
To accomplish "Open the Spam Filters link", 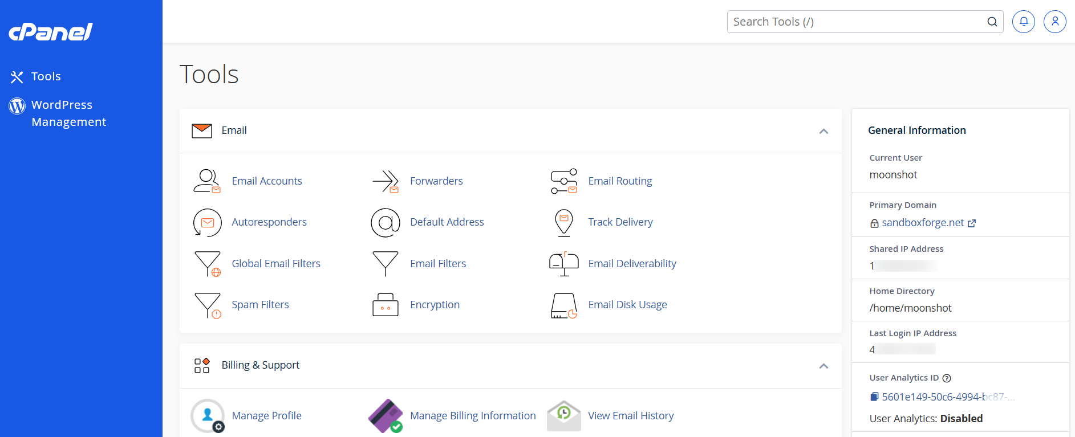I will click(260, 305).
